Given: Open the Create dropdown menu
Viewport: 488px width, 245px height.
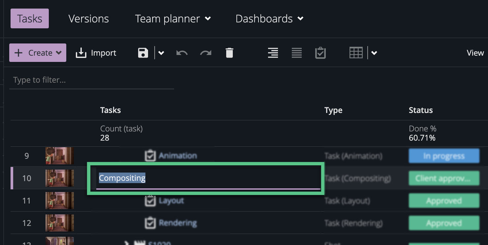Looking at the screenshot, I should coord(38,53).
